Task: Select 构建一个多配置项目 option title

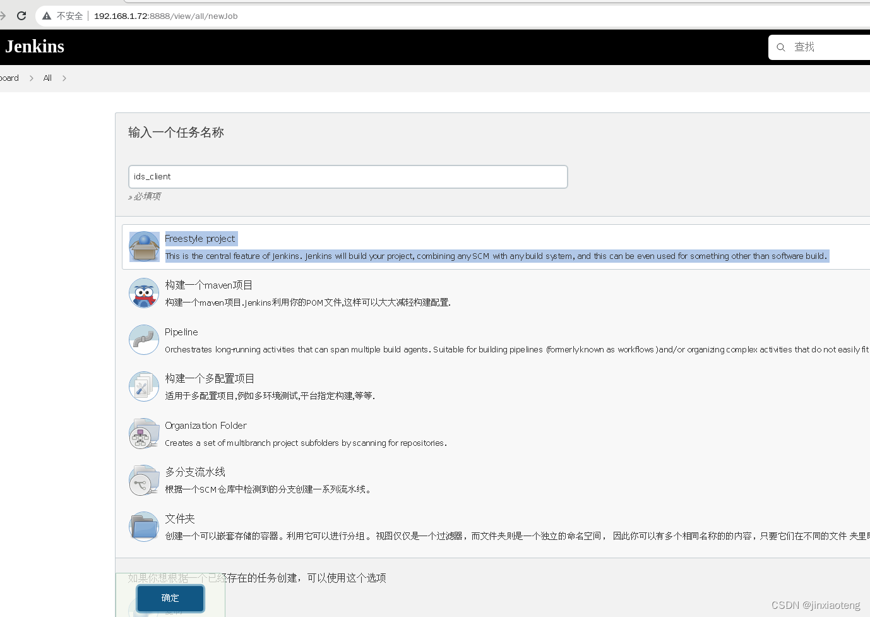Action: pos(210,379)
